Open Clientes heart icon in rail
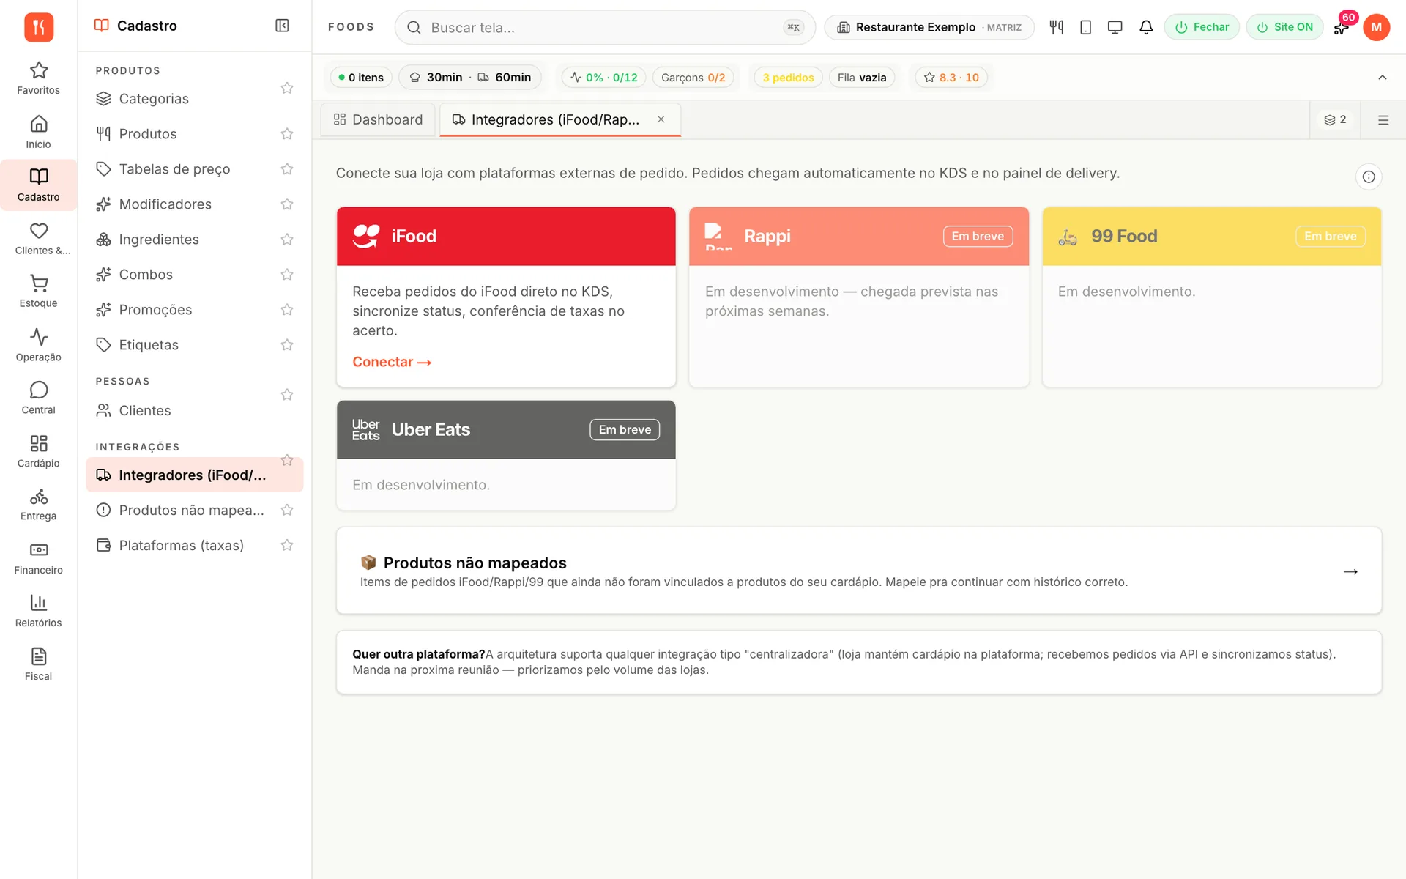Image resolution: width=1406 pixels, height=879 pixels. pyautogui.click(x=38, y=239)
